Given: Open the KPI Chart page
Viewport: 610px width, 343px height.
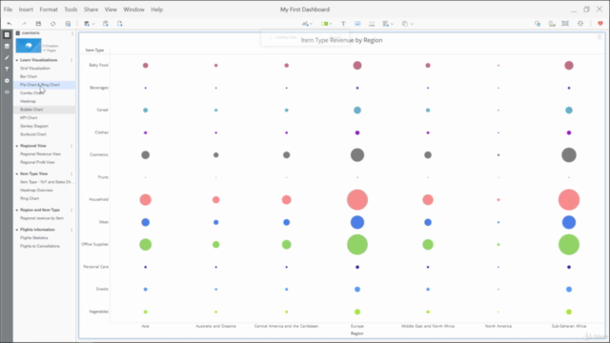Looking at the screenshot, I should click(29, 118).
